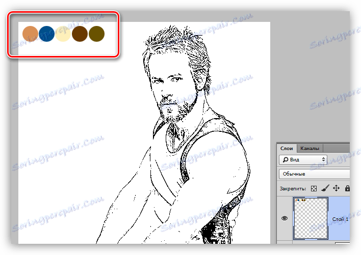Switch to the Слои tab
361x255 pixels.
tap(287, 149)
